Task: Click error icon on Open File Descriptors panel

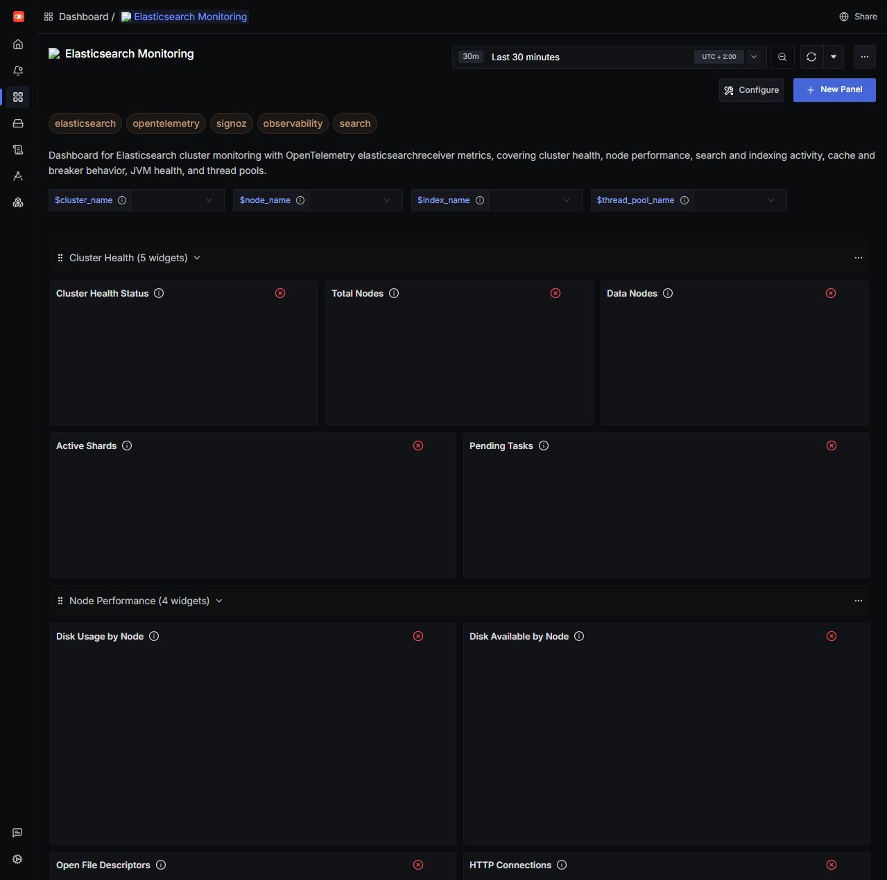Action: click(x=418, y=865)
